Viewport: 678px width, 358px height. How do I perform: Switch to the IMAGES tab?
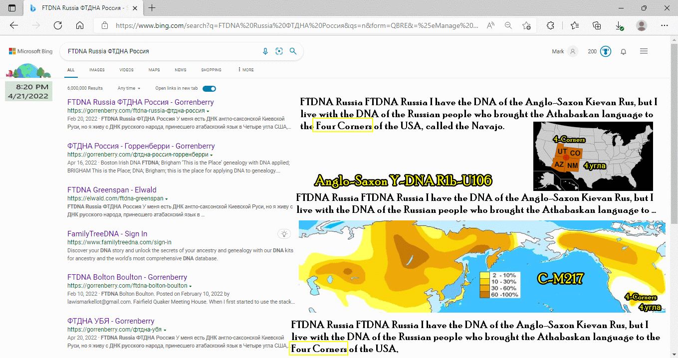click(x=97, y=70)
